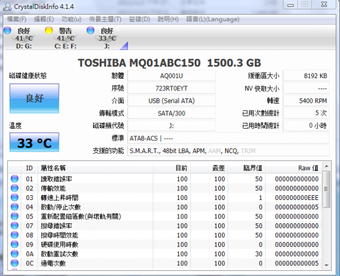
Task: Open the 檔案(F) menu
Action: click(16, 19)
